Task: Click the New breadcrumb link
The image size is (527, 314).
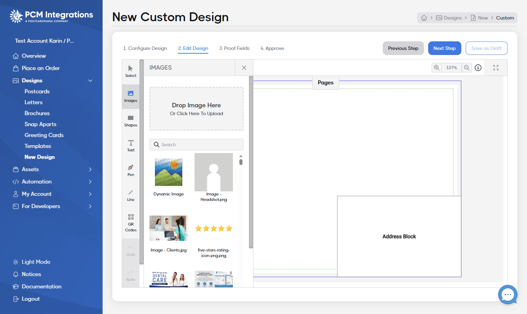Action: (479, 18)
